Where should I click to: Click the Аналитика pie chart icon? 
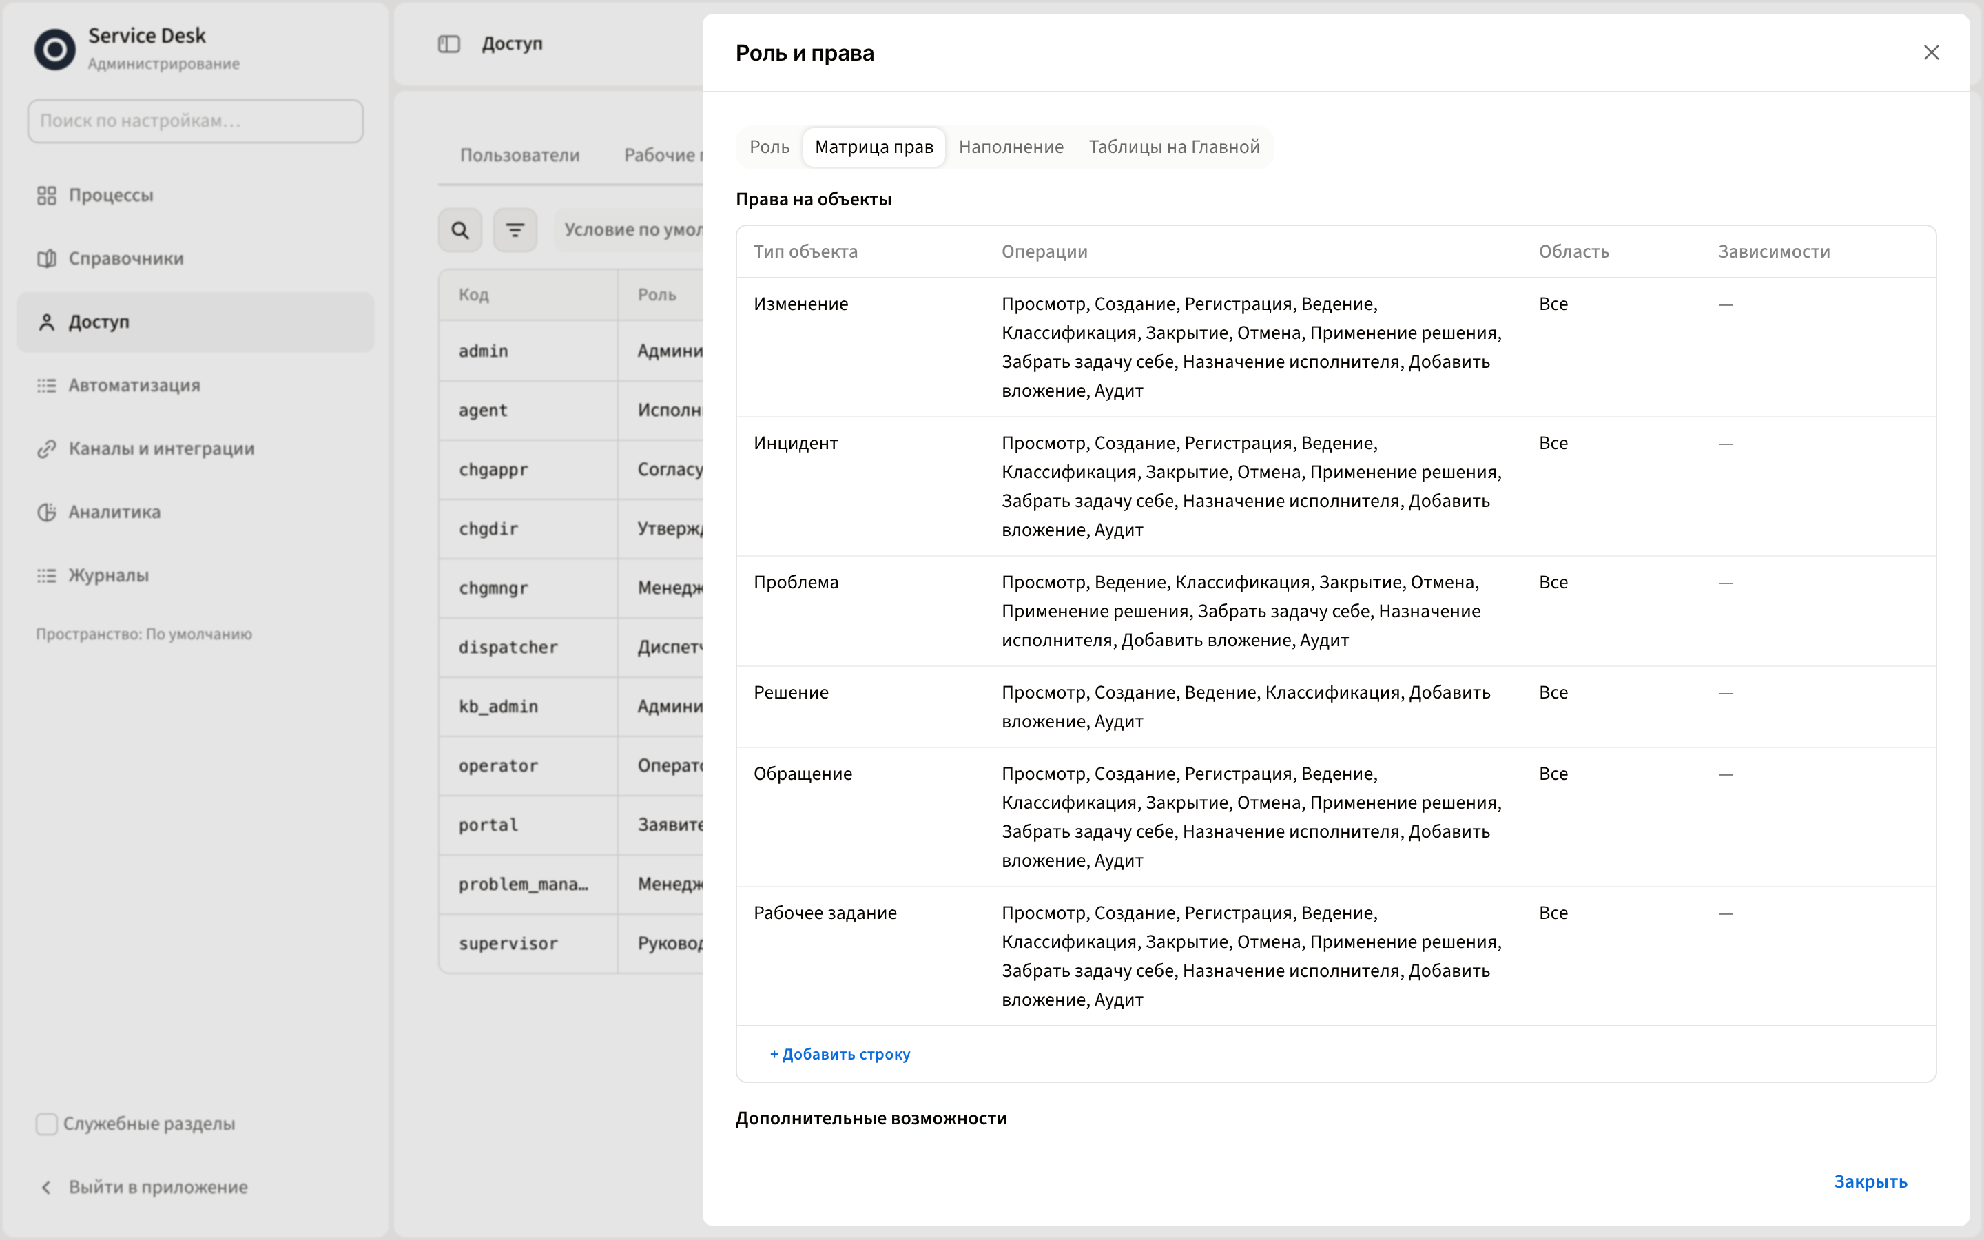pos(47,512)
